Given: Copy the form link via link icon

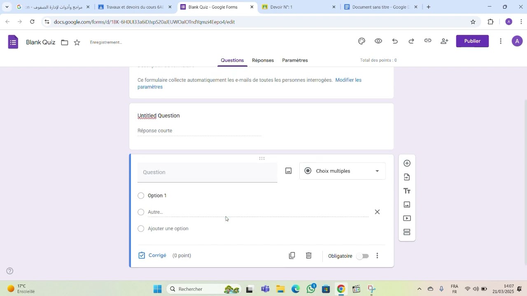Looking at the screenshot, I should (428, 41).
